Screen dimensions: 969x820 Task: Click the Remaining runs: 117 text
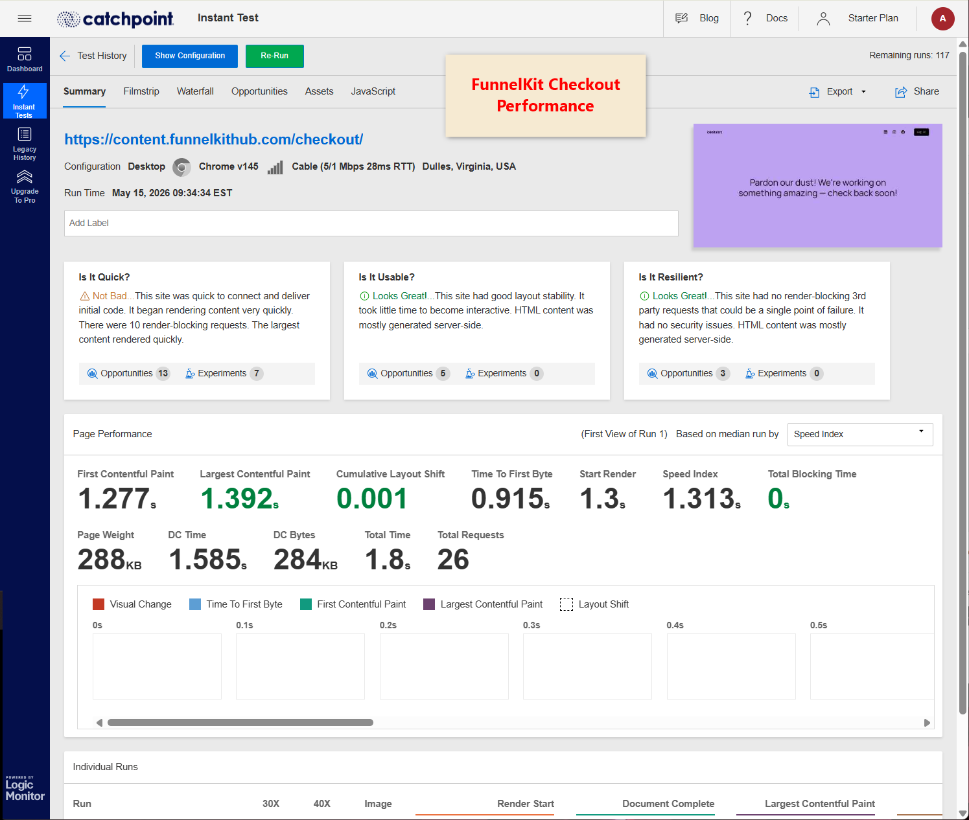point(909,56)
